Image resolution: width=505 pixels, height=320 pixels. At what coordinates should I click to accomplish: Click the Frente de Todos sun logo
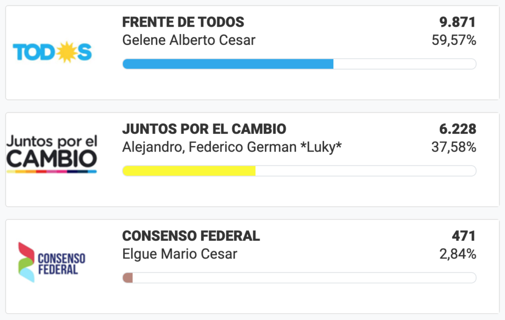[x=52, y=52]
